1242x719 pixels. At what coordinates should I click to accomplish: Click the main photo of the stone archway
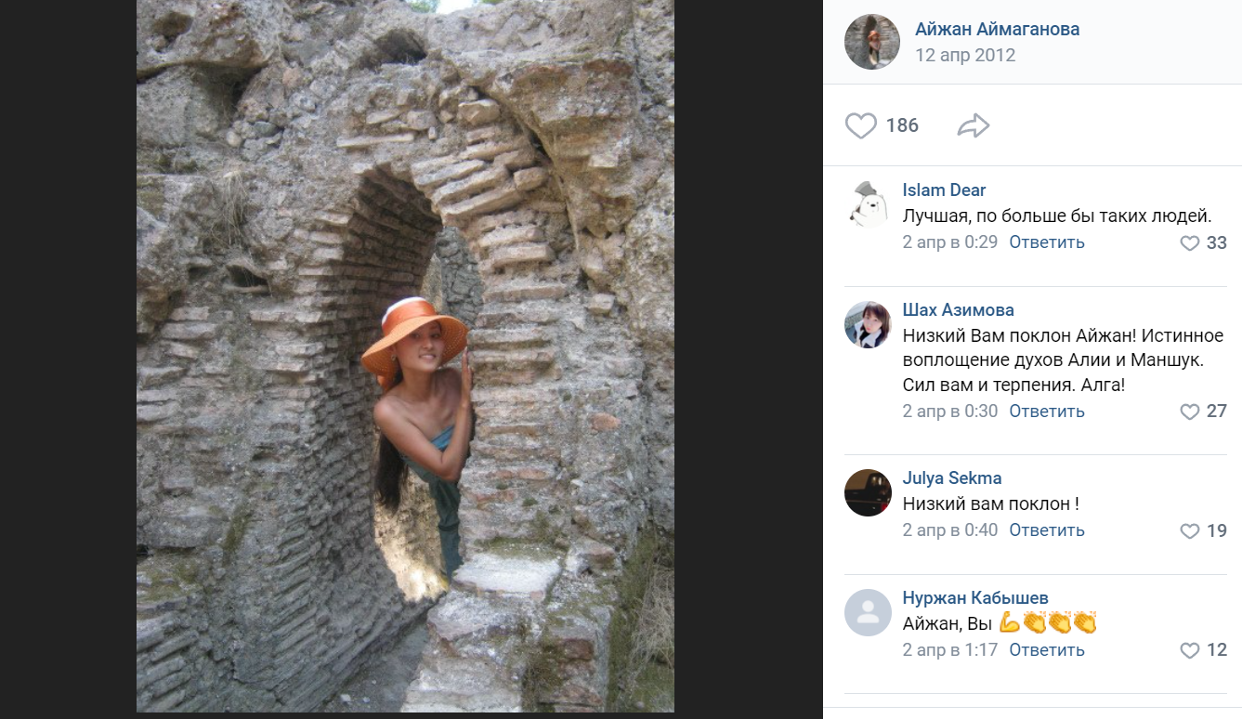pos(405,356)
